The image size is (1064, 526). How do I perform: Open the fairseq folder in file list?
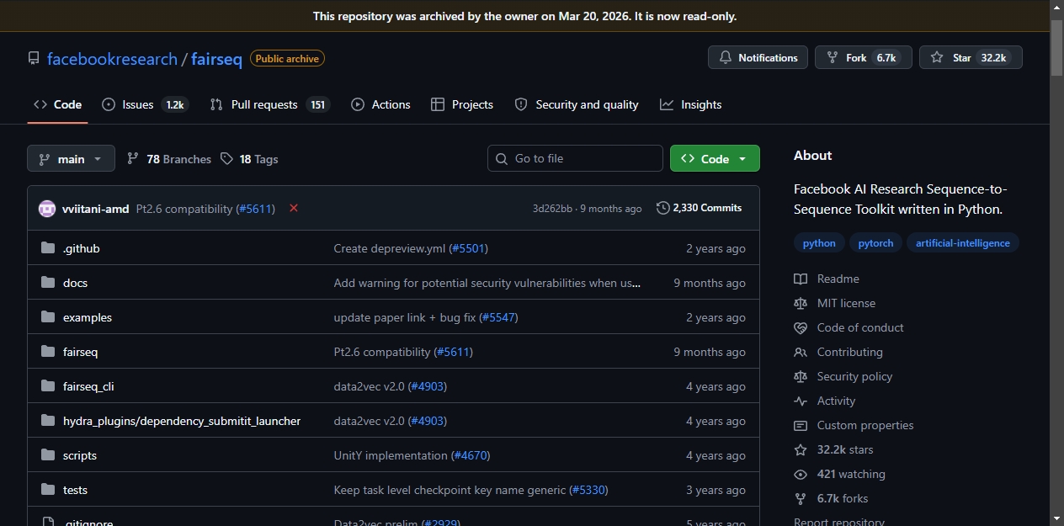coord(80,352)
